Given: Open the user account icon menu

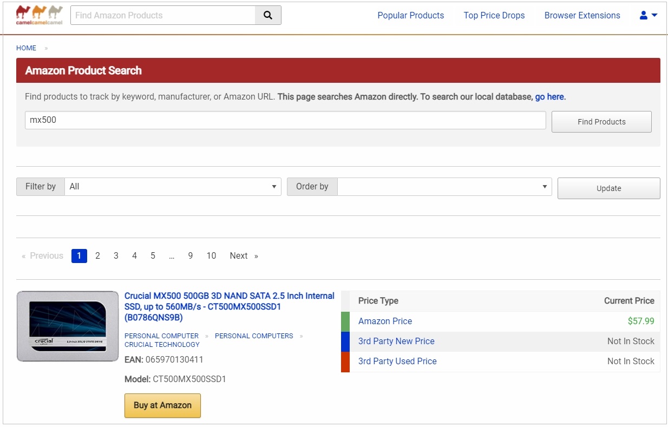Looking at the screenshot, I should point(649,15).
